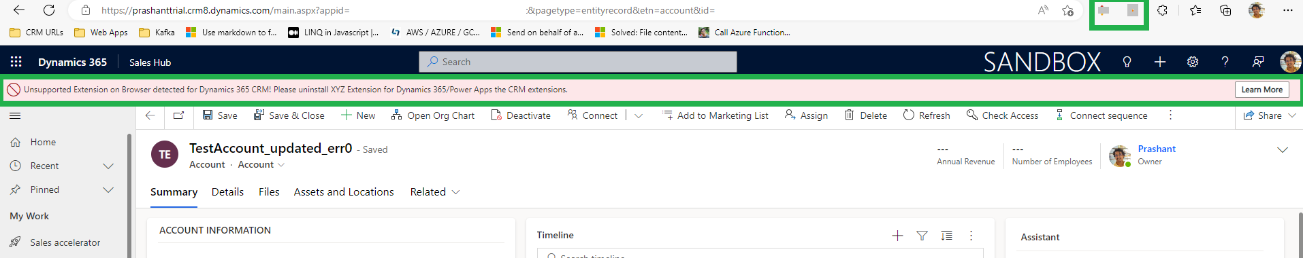Collapse the site map hamburger menu

coord(15,115)
